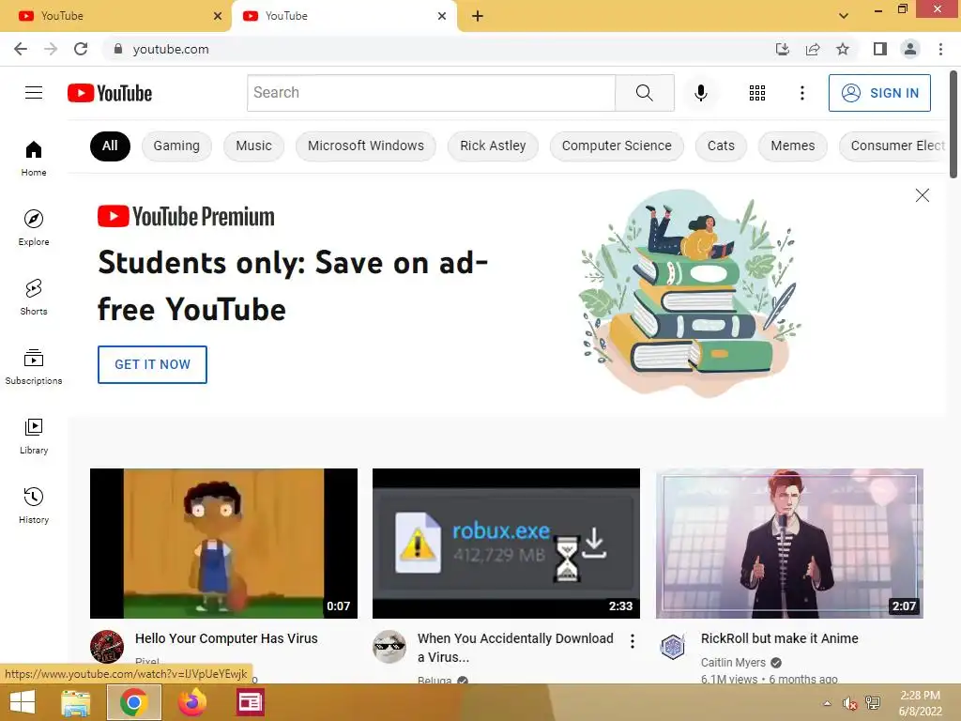Go to Home in the sidebar
Image resolution: width=961 pixels, height=721 pixels.
pos(34,158)
